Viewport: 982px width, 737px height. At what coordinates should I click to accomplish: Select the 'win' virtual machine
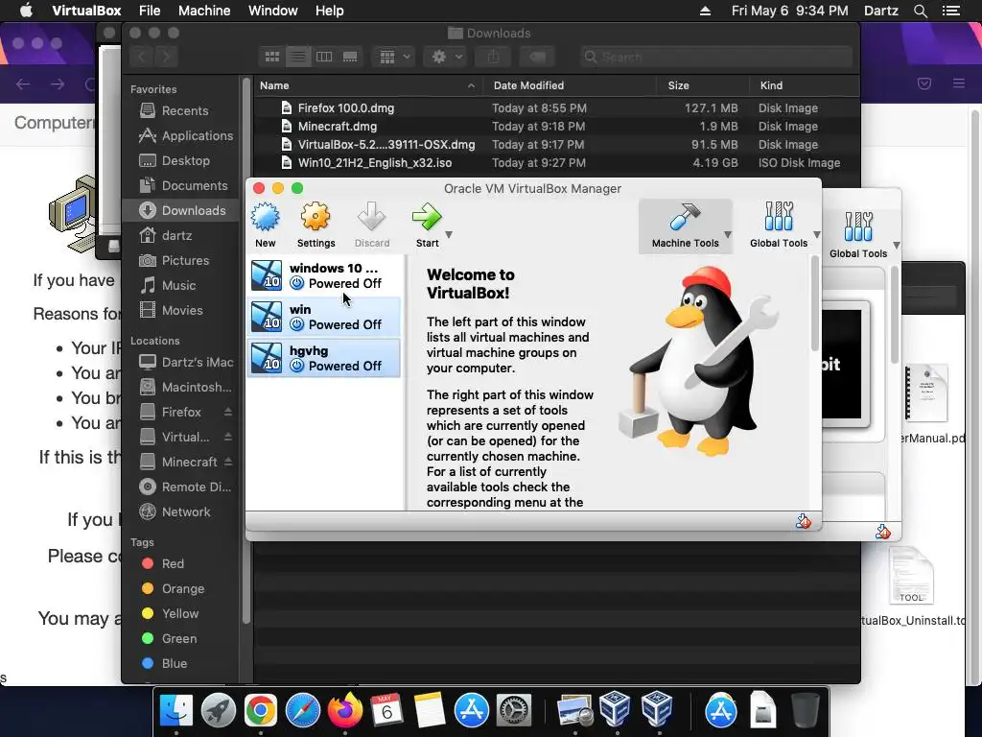click(324, 317)
